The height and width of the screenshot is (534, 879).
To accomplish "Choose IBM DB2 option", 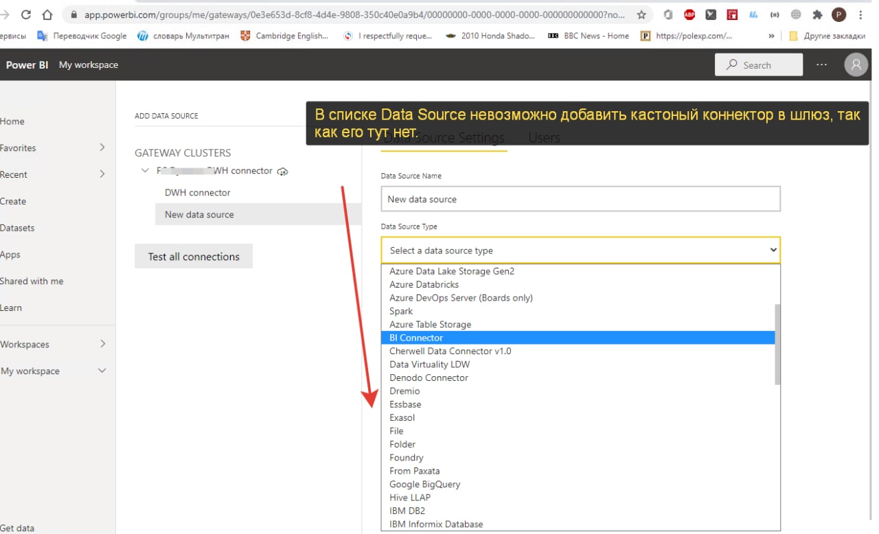I will click(x=578, y=511).
